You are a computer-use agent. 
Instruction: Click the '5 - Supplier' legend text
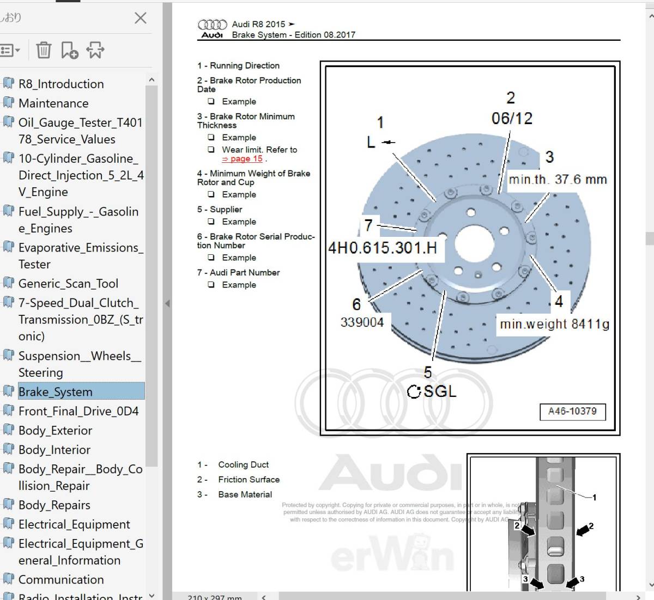click(220, 210)
